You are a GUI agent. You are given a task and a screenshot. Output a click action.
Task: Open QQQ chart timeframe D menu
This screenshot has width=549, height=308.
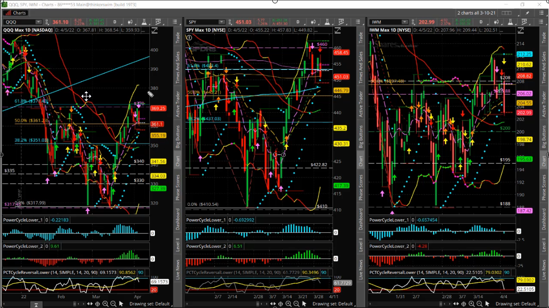[x=115, y=22]
